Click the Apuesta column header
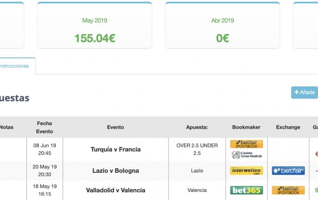 coord(197,127)
